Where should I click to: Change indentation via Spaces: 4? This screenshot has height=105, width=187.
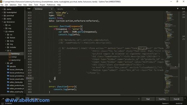pyautogui.click(x=165, y=104)
